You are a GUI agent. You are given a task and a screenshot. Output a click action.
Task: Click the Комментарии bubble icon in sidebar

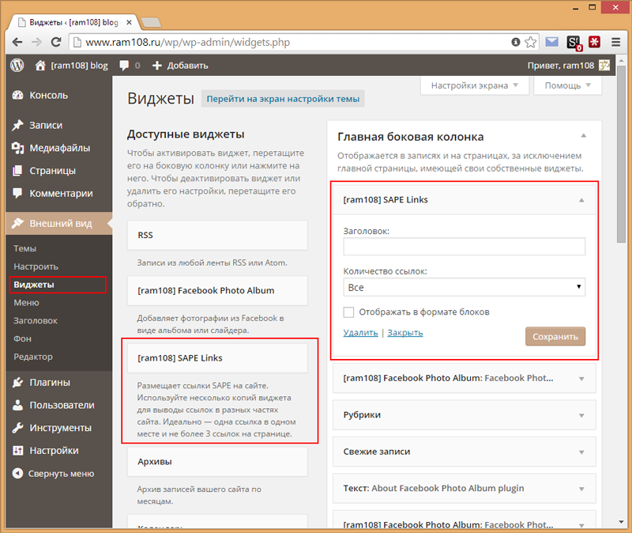point(17,193)
